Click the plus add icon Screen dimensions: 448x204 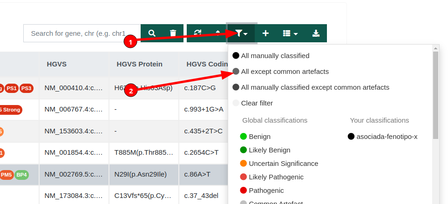click(x=265, y=33)
